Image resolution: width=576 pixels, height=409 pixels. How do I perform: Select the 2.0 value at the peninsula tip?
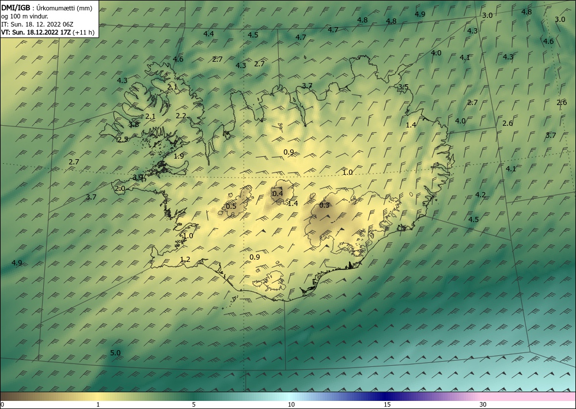120,189
